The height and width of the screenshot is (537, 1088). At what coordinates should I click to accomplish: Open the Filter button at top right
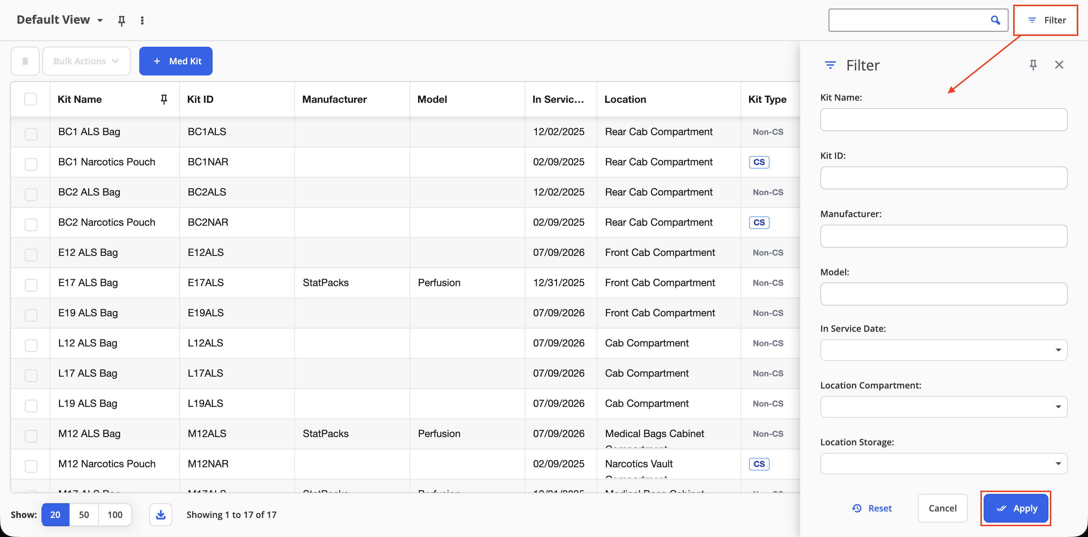[1046, 20]
